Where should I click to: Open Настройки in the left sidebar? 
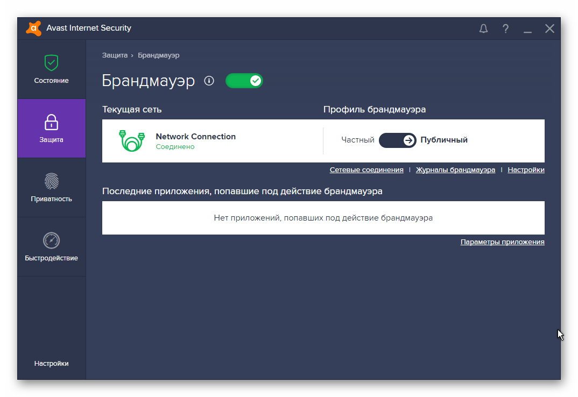(x=51, y=364)
